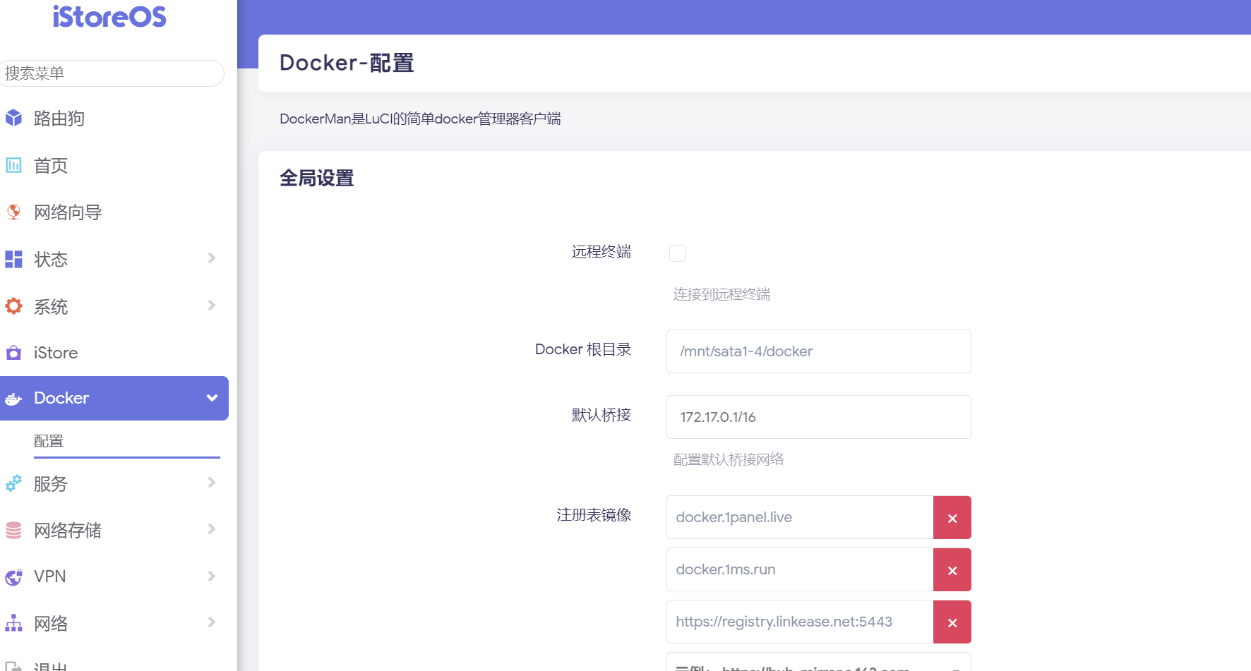
Task: Remove docker.1ms.run mirror entry
Action: coord(952,570)
